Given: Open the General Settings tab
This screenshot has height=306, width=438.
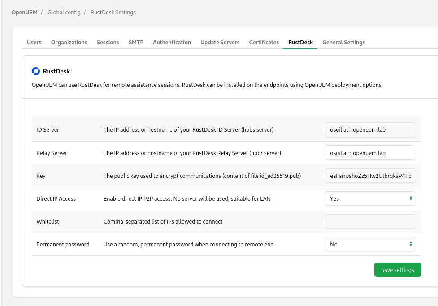Looking at the screenshot, I should point(343,42).
